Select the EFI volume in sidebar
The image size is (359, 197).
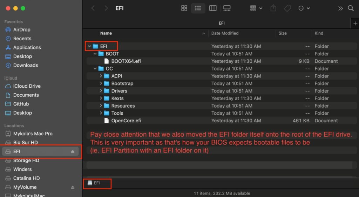pos(41,151)
